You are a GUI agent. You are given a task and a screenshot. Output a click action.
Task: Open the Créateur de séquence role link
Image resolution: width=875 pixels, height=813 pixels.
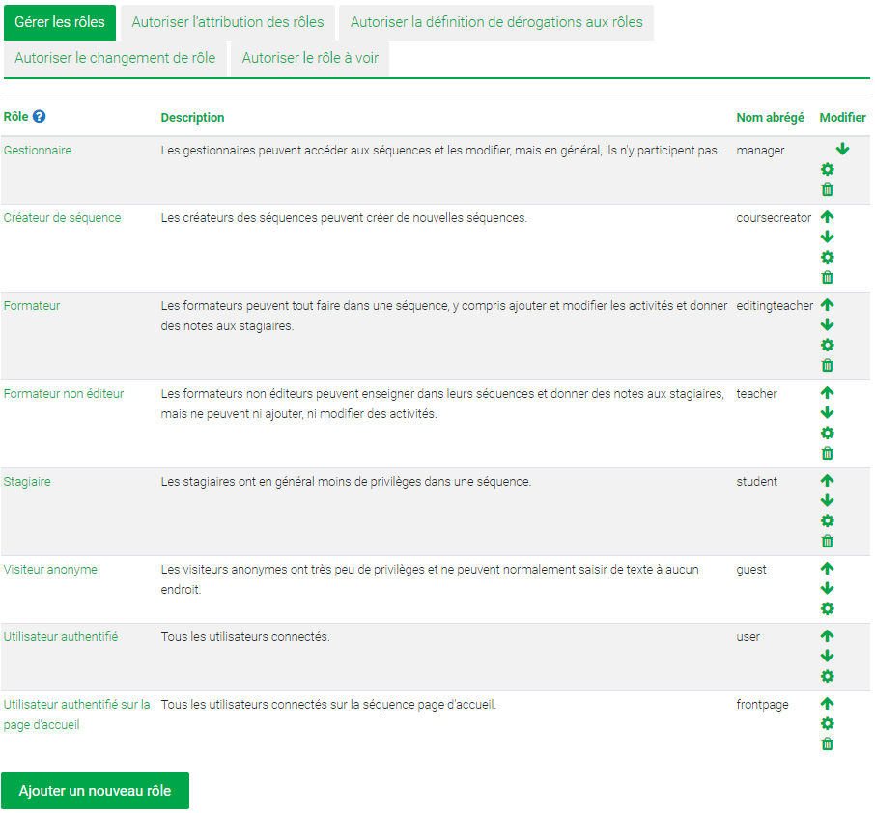click(x=62, y=217)
